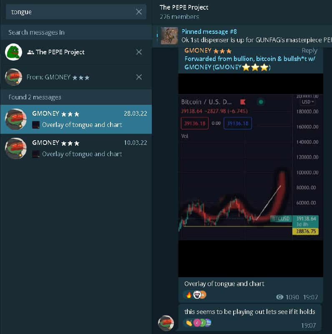Click GMONEY avatar beside last message

(166, 323)
